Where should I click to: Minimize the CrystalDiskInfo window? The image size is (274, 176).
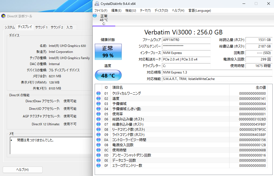pyautogui.click(x=244, y=4)
